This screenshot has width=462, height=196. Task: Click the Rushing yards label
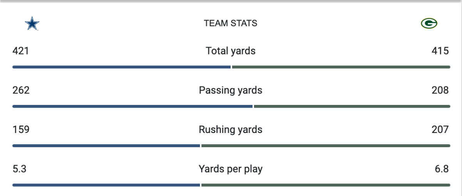click(231, 130)
